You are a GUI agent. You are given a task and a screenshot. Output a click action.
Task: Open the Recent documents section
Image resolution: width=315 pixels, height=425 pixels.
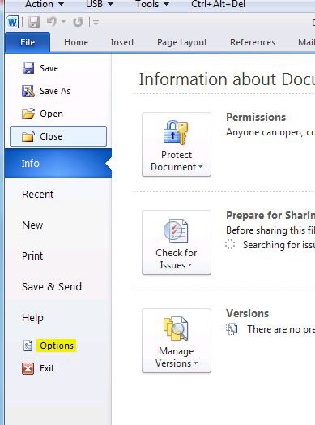[x=37, y=194]
